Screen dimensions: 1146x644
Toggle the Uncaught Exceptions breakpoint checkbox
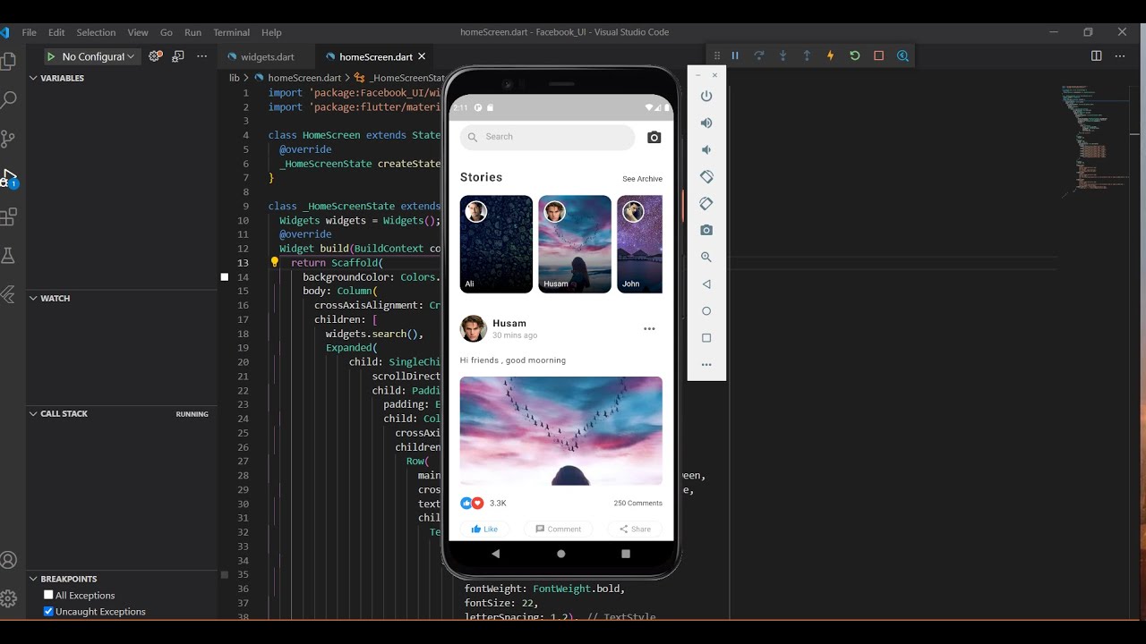coord(48,611)
